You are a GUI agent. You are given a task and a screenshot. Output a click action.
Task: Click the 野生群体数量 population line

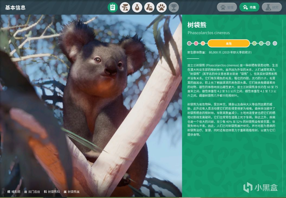pyautogui.click(x=219, y=52)
